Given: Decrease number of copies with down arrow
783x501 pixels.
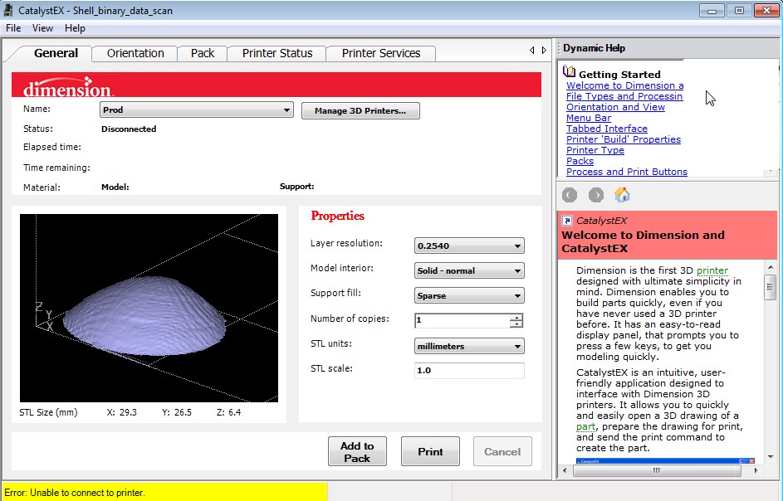Looking at the screenshot, I should pos(516,324).
